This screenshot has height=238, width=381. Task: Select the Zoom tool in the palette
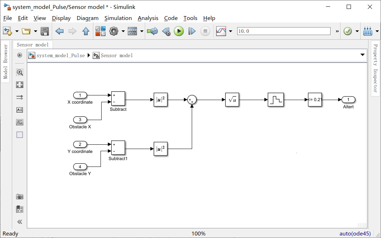[x=20, y=72]
